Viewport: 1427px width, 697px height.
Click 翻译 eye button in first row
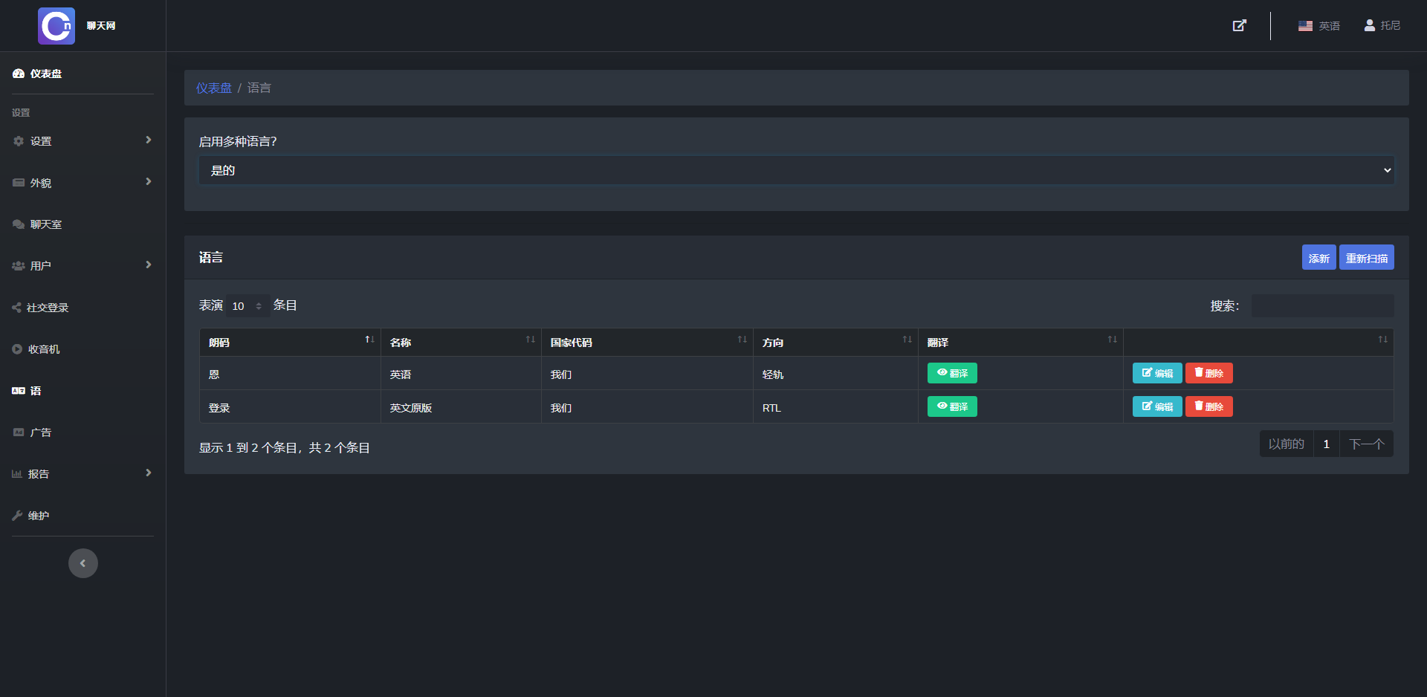[x=952, y=373]
